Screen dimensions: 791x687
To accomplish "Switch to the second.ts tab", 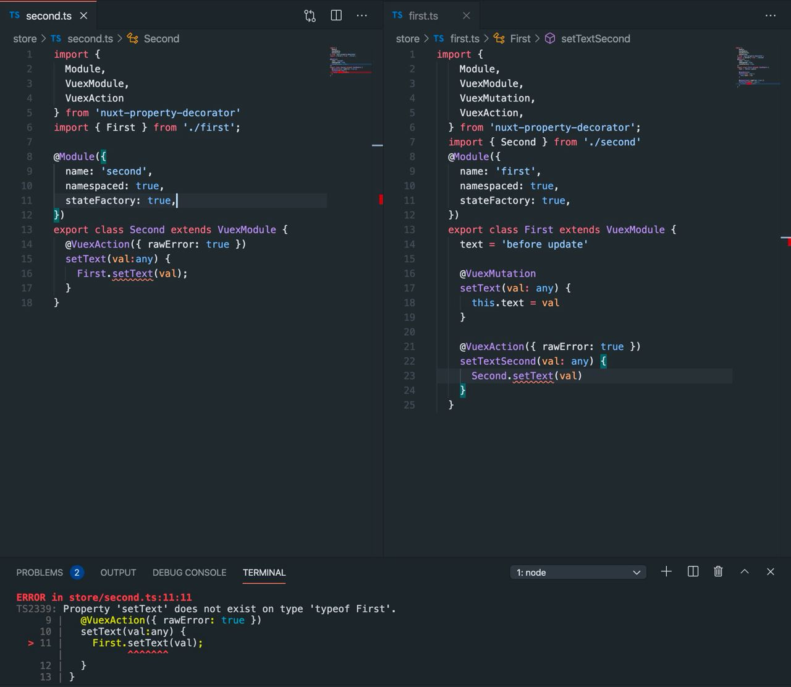I will (x=48, y=15).
